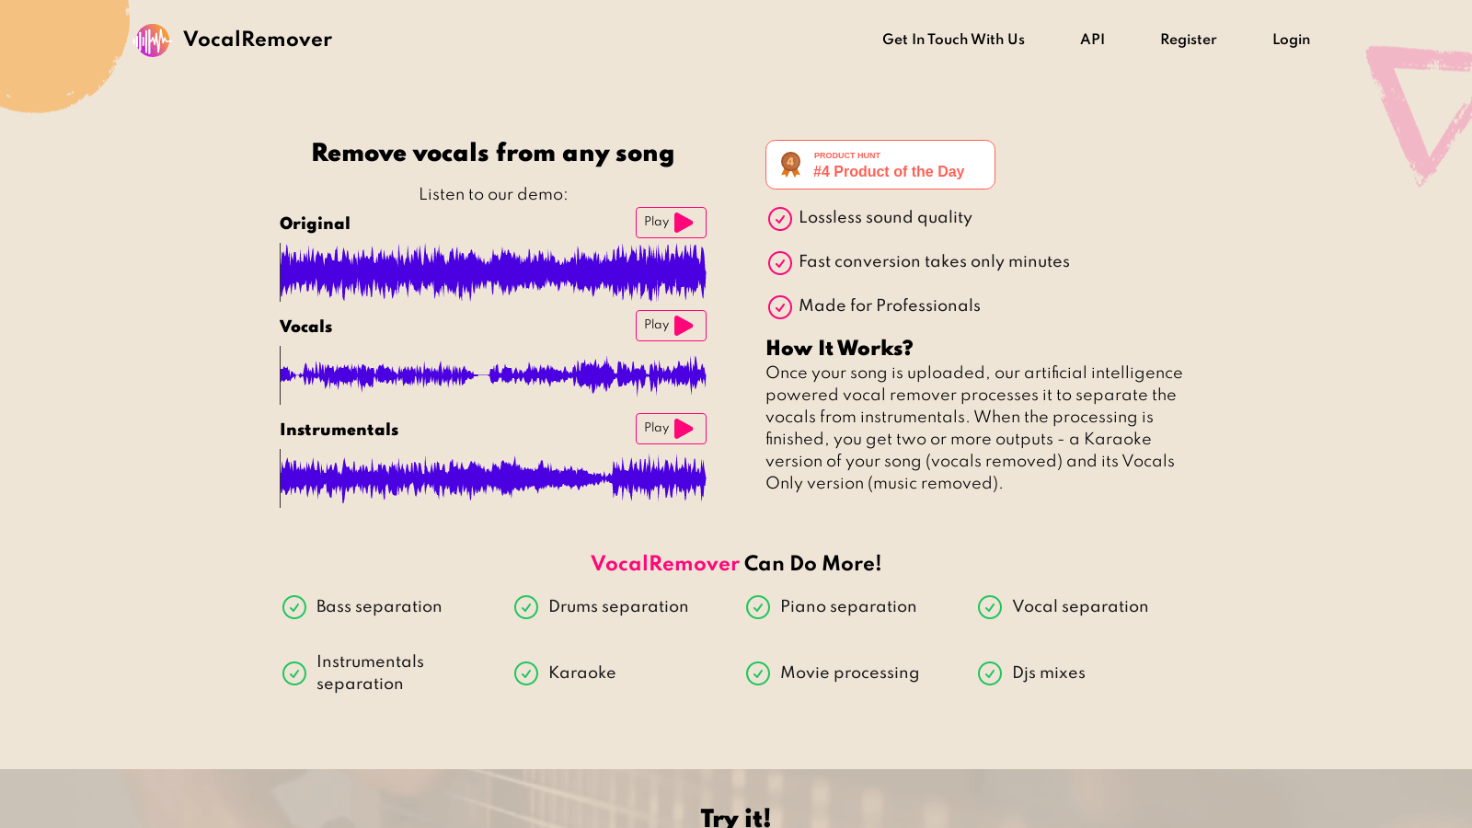Play the Original demo track
Viewport: 1472px width, 828px height.
(x=671, y=223)
